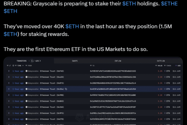Switch to the INFLOW tab
The image size is (187, 125).
click(118, 61)
